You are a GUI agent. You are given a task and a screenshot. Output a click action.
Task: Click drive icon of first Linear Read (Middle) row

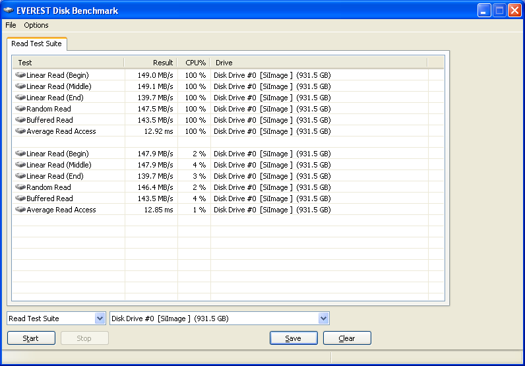pyautogui.click(x=20, y=86)
